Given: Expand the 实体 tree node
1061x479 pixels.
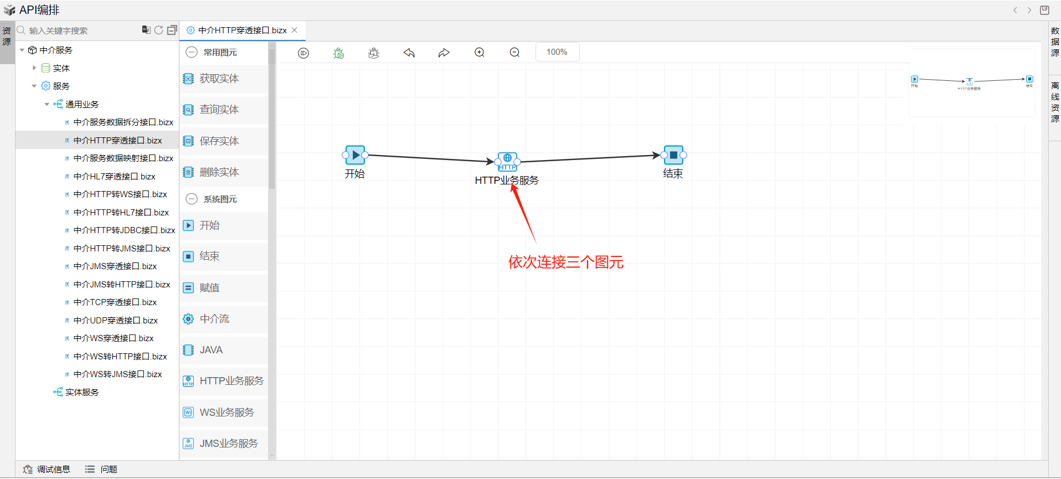Looking at the screenshot, I should pos(34,68).
